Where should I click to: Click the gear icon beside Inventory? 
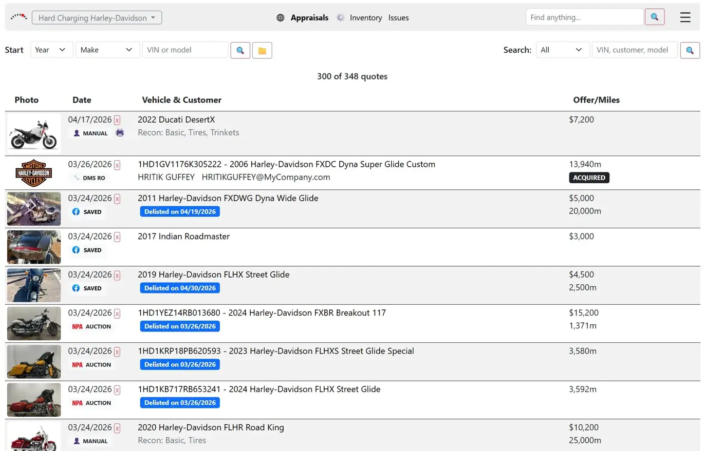[340, 17]
